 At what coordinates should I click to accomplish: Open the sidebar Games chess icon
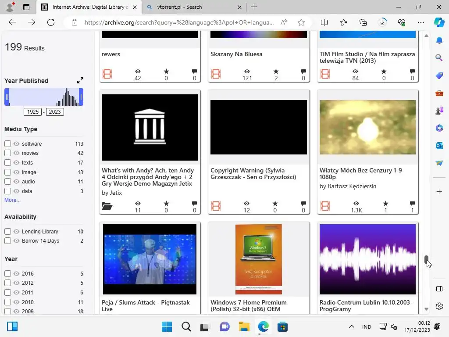pyautogui.click(x=439, y=111)
